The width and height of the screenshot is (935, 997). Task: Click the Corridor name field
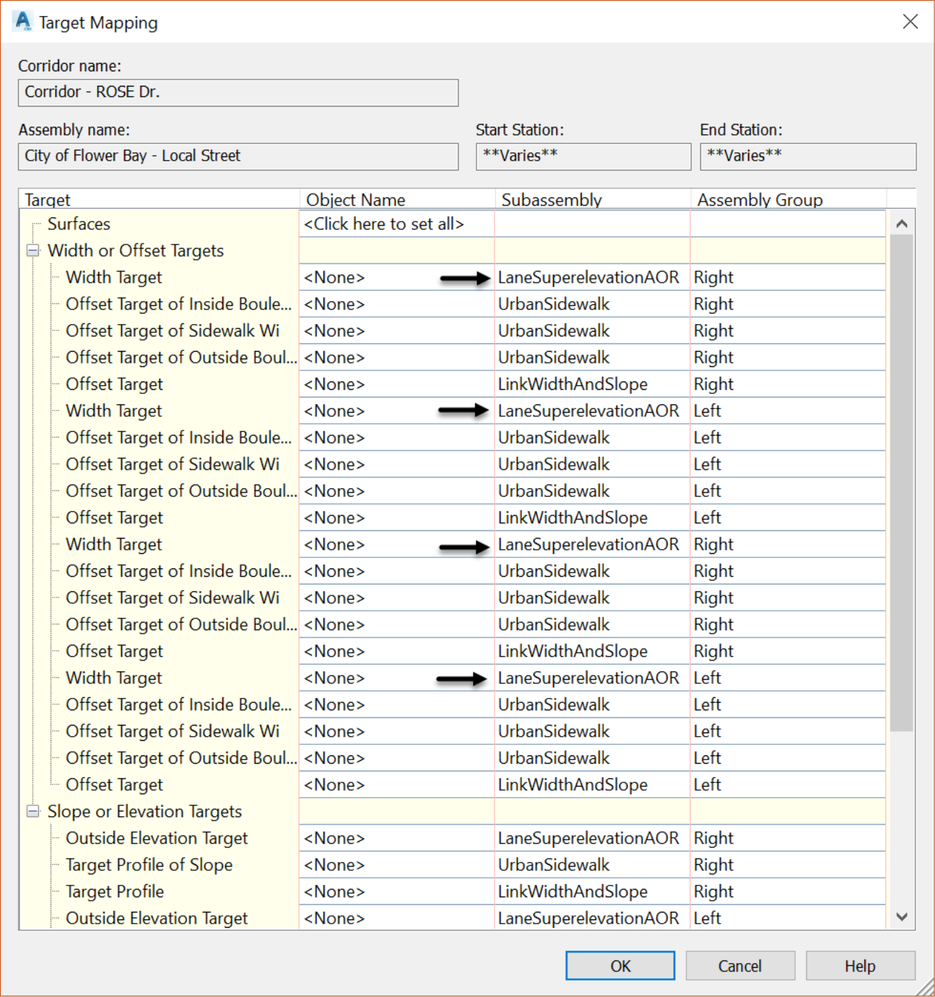point(238,92)
